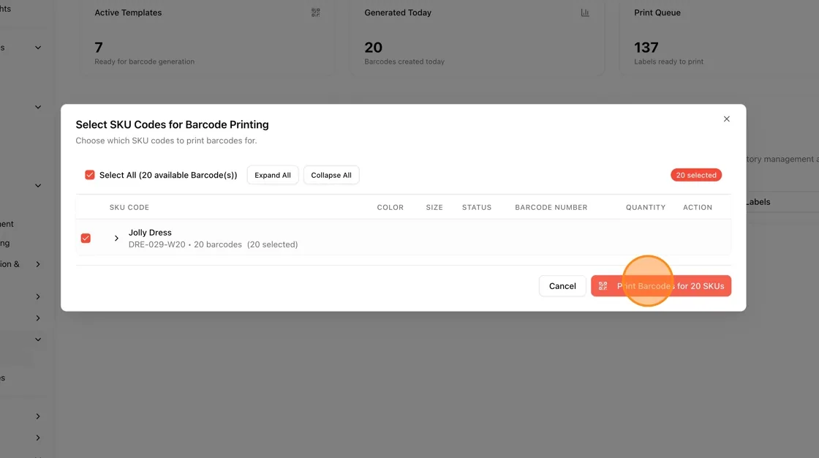819x458 pixels.
Task: Close the Select SKU Codes dialog
Action: pyautogui.click(x=726, y=119)
